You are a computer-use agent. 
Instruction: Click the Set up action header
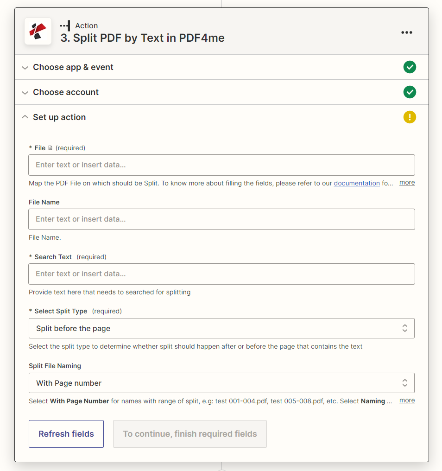tap(59, 117)
